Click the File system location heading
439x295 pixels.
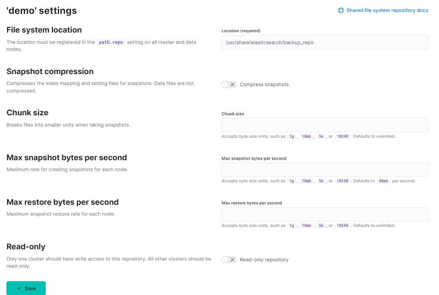[x=44, y=30]
